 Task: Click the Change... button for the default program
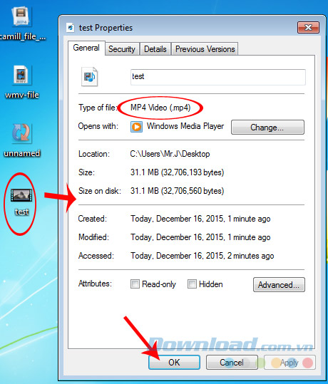(x=267, y=127)
